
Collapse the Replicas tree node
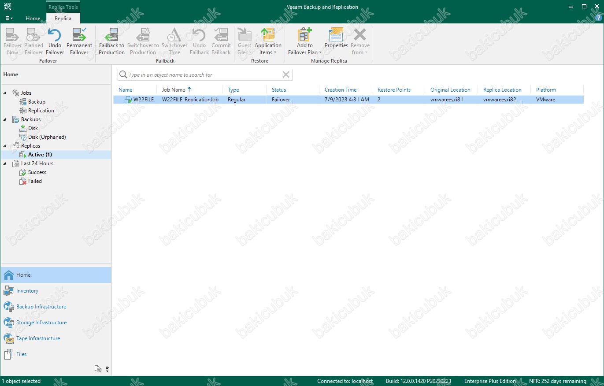click(5, 146)
